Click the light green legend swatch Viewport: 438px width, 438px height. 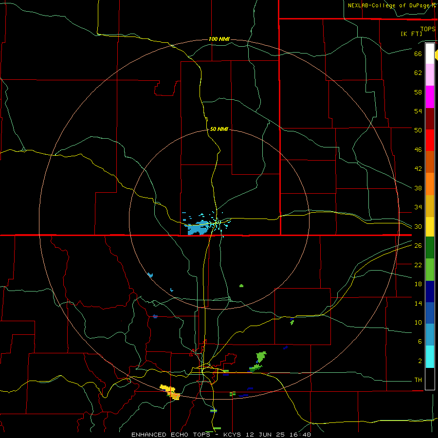[x=430, y=270]
